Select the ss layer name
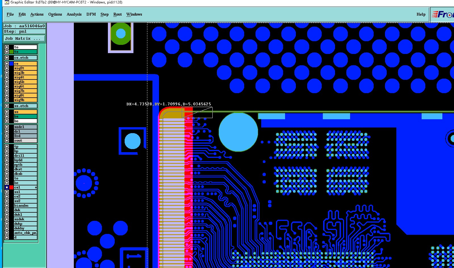The width and height of the screenshot is (454, 268). [26, 112]
